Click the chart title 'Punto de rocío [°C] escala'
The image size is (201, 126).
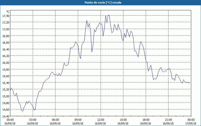(x=103, y=3)
